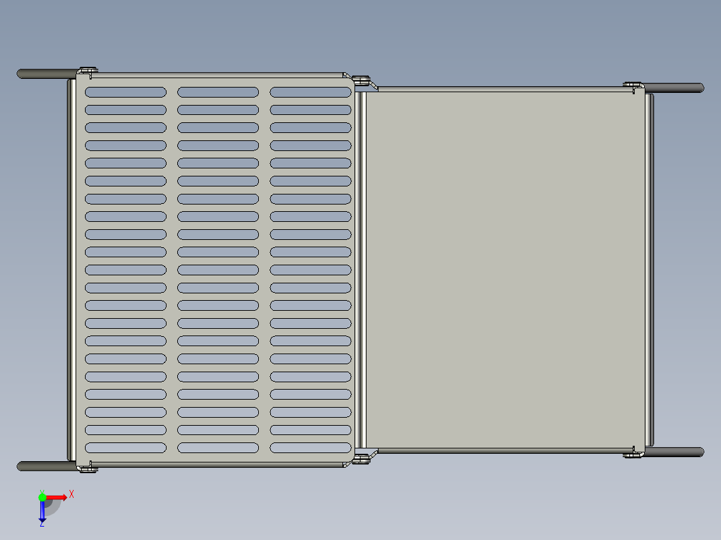Screen dimensions: 721x540
Task: Click the green Y axis dot on triad
Action: click(x=42, y=497)
